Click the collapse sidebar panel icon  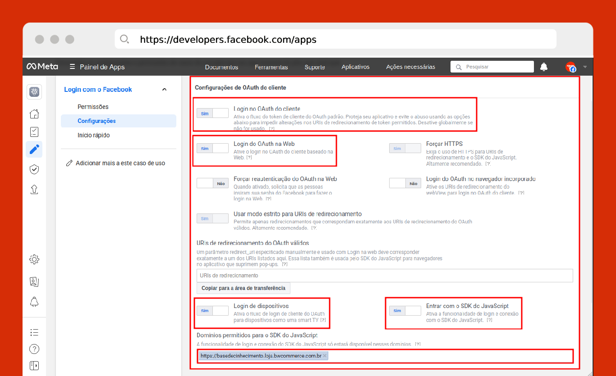(x=34, y=365)
